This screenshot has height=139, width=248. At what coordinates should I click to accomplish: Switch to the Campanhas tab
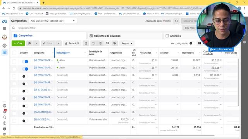coord(49,36)
